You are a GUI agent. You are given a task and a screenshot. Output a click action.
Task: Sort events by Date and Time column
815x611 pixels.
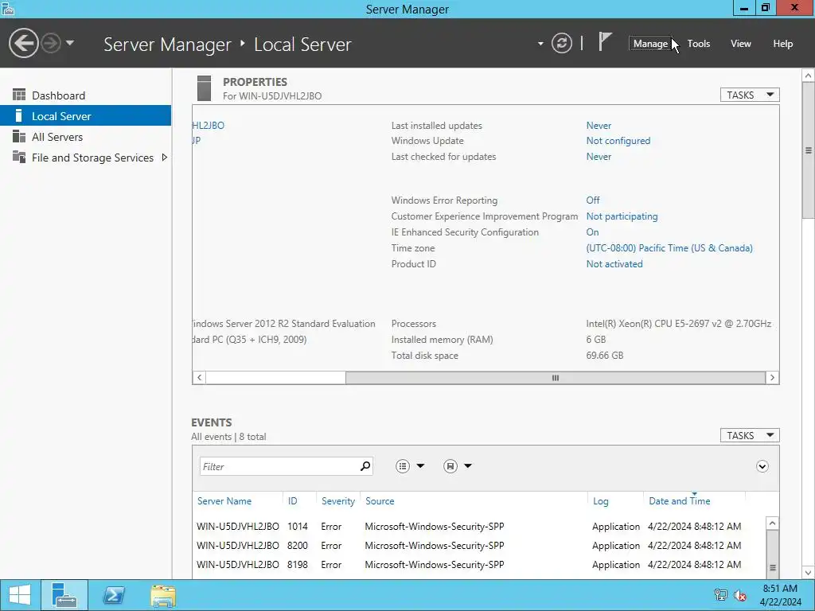click(x=680, y=501)
